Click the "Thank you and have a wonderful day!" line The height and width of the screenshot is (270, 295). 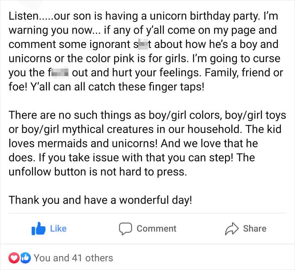100,200
